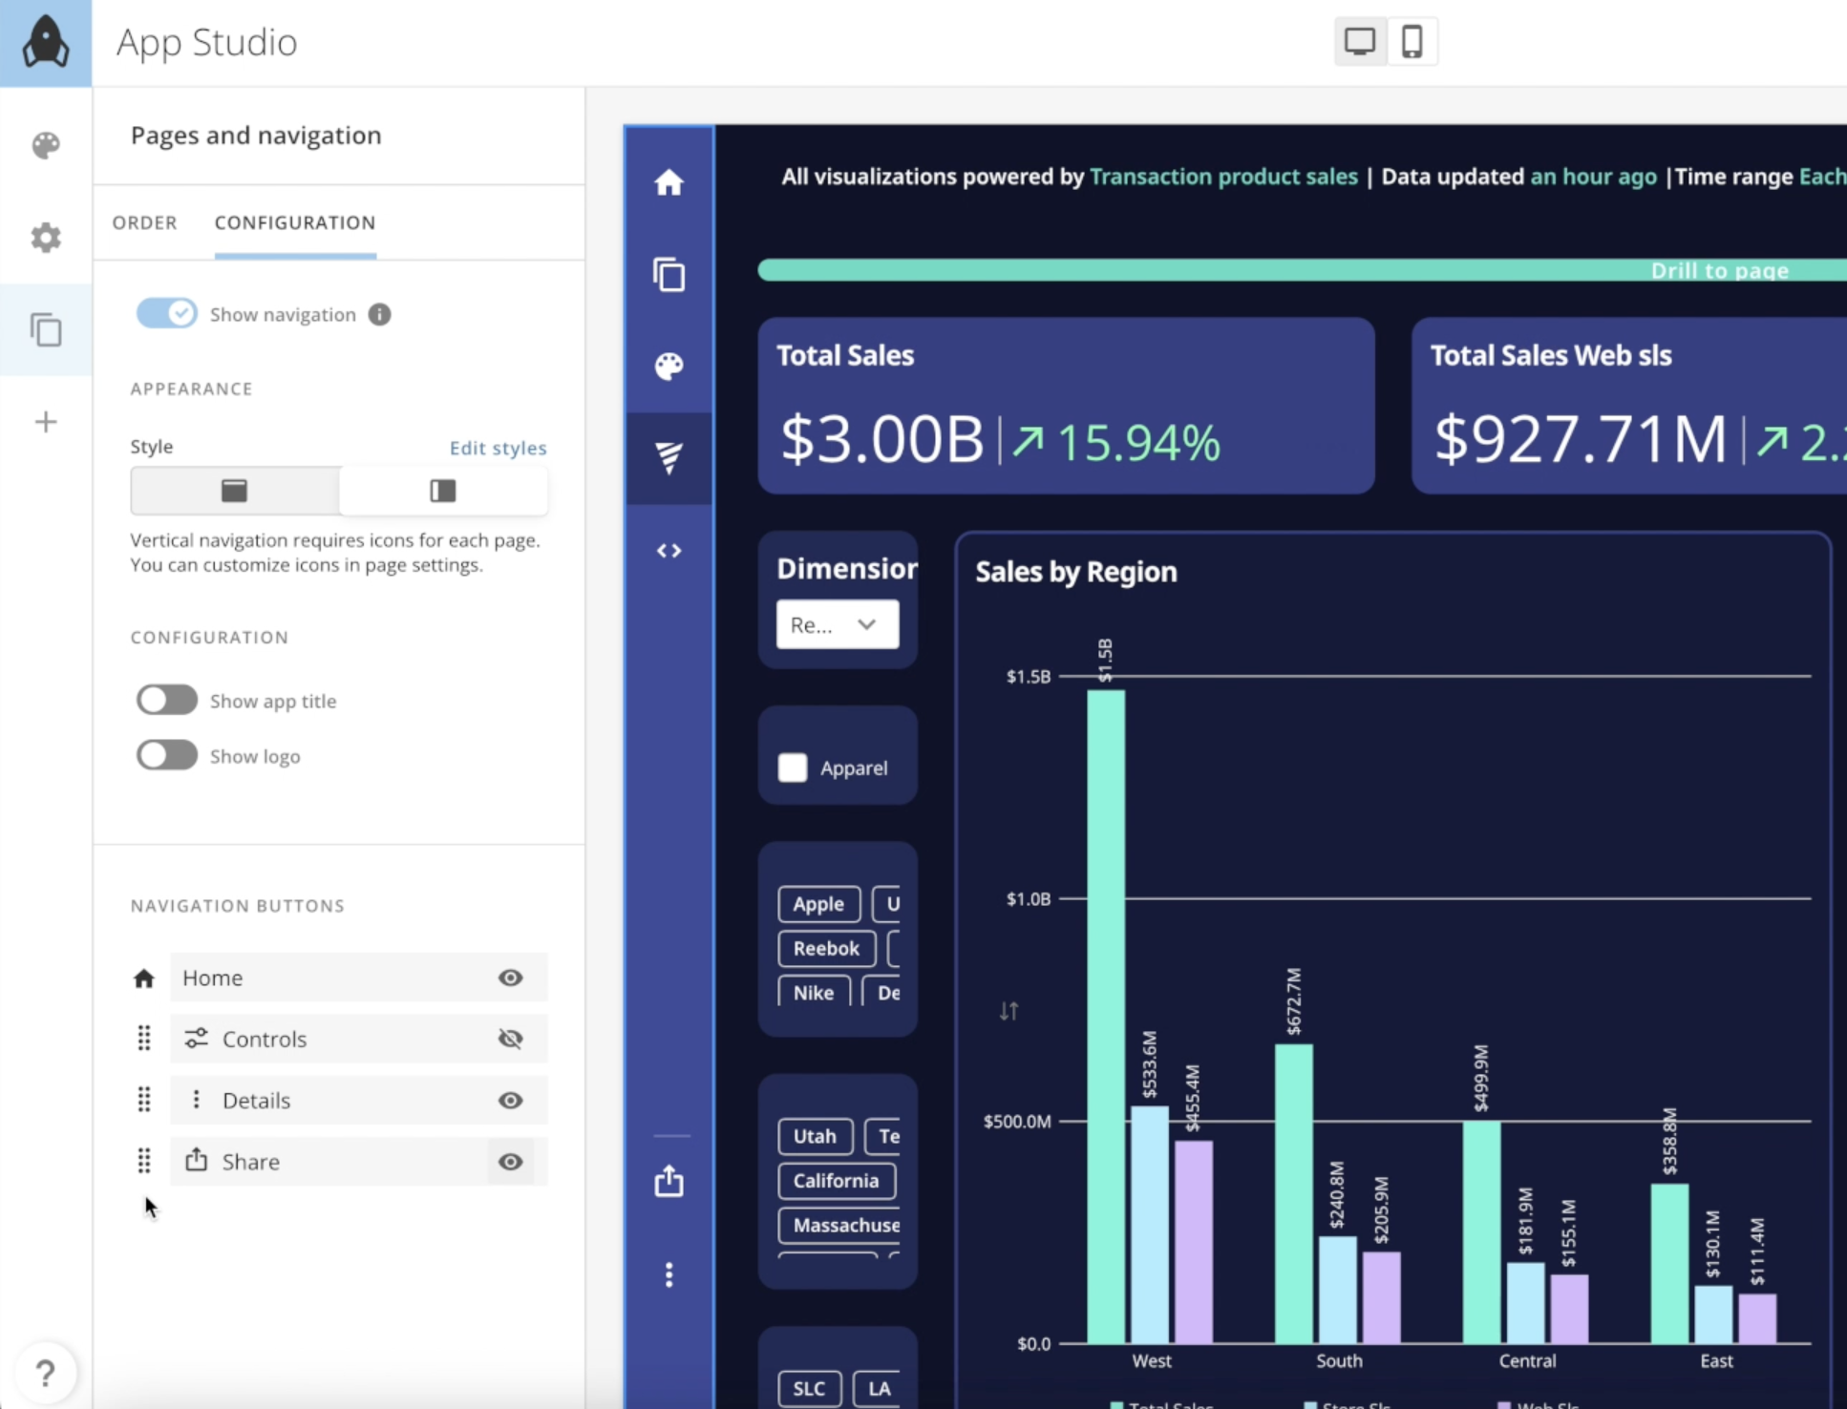The height and width of the screenshot is (1409, 1847).
Task: Check the Apparel checkbox
Action: (x=793, y=768)
